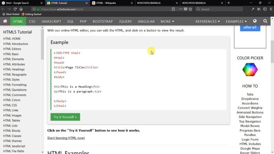Open HTML Editors in sidebar
This screenshot has height=154, width=274.
pos(12,49)
